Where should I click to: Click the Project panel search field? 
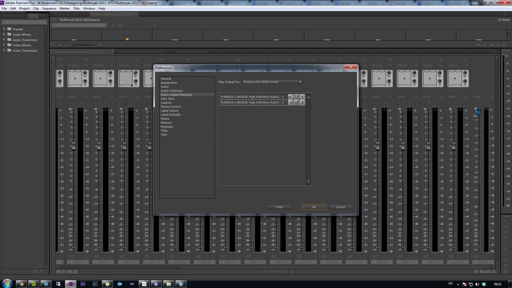click(79, 25)
